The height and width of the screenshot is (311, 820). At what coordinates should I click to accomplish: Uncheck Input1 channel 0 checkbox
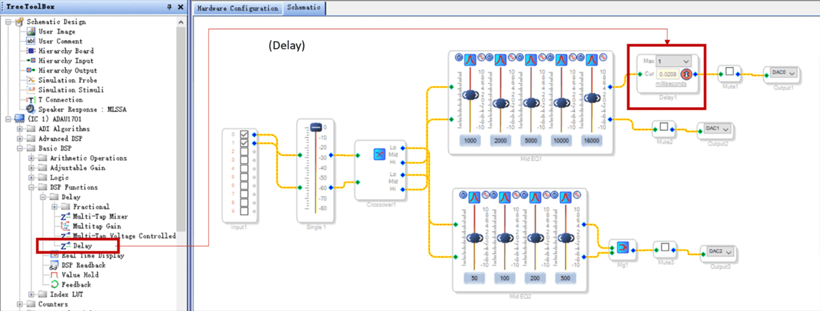pos(244,134)
